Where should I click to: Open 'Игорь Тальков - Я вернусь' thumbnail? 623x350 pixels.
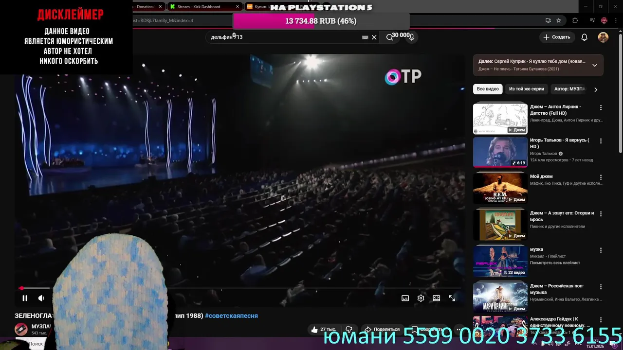pyautogui.click(x=500, y=152)
